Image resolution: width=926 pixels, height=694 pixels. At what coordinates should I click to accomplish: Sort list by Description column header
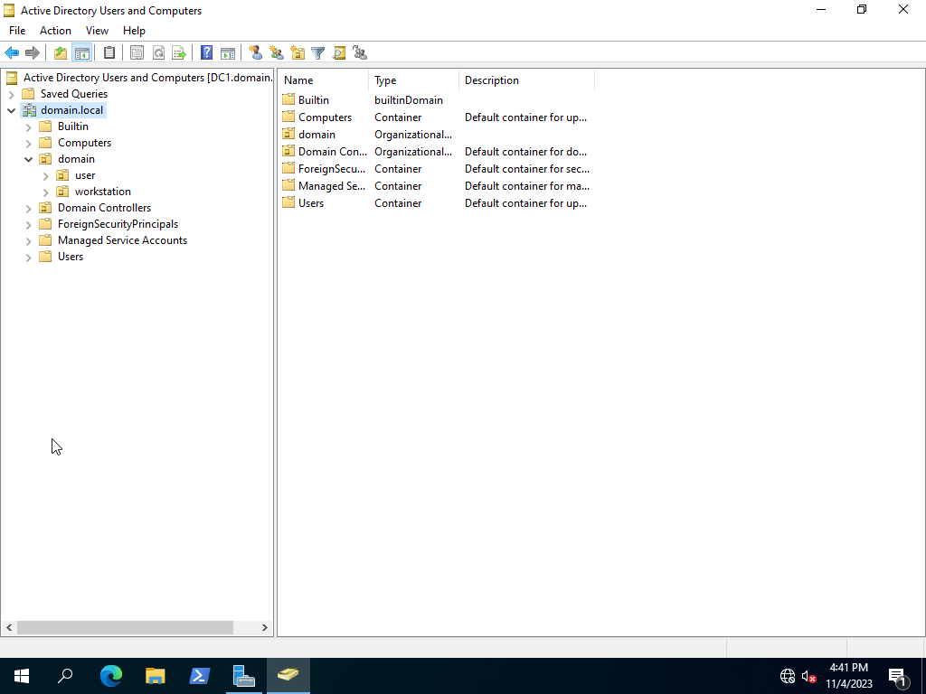(527, 80)
